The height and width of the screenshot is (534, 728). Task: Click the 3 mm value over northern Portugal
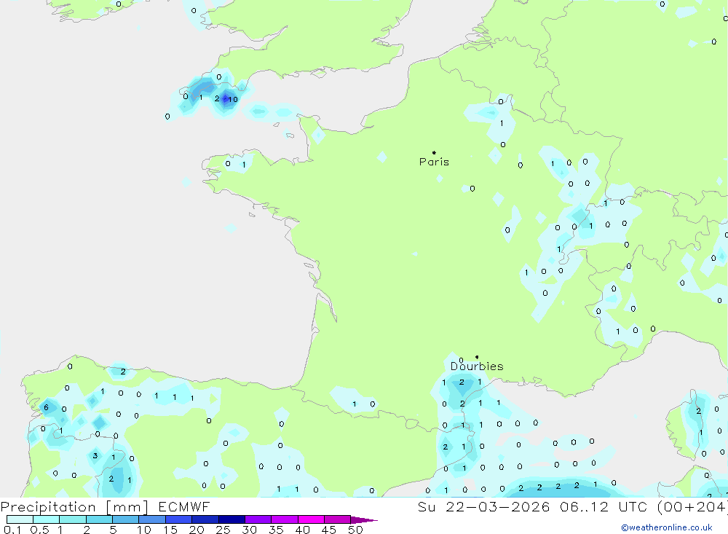95,455
